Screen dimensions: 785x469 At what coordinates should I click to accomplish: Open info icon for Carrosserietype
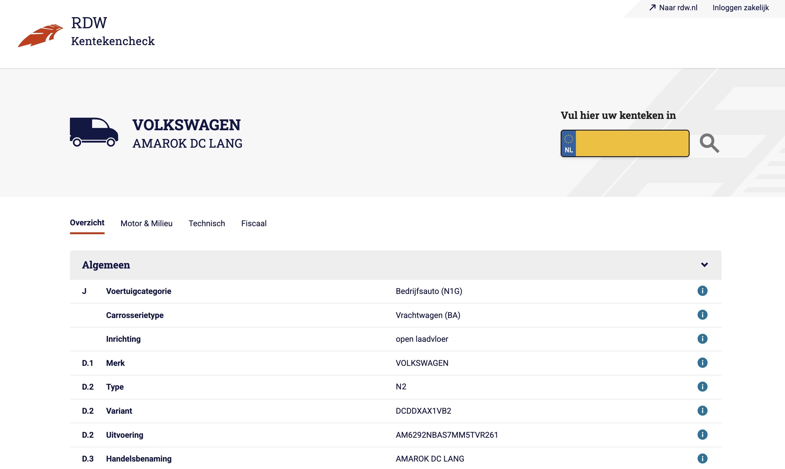tap(702, 315)
